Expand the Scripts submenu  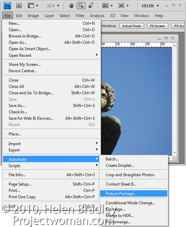pos(52,165)
